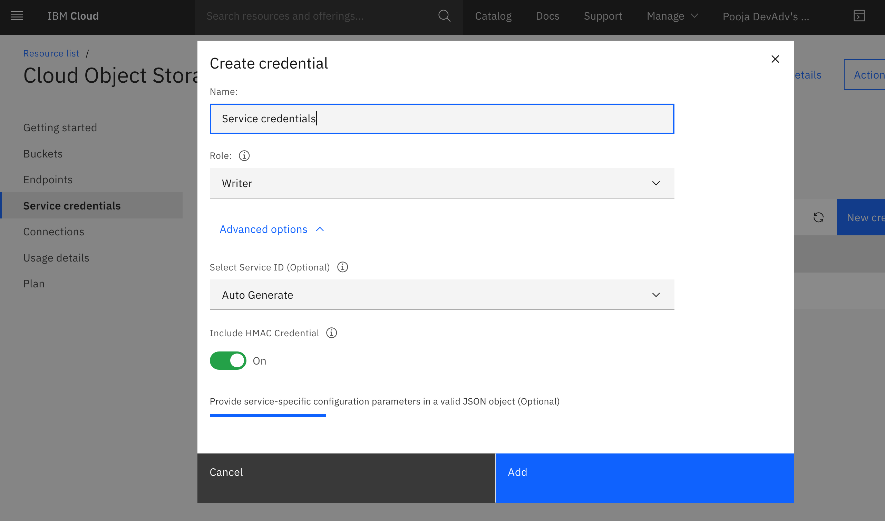
Task: Click the search magnifier icon
Action: tap(445, 16)
